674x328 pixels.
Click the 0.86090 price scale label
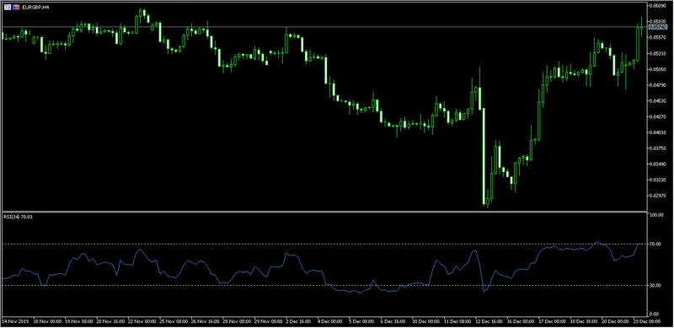pos(658,6)
